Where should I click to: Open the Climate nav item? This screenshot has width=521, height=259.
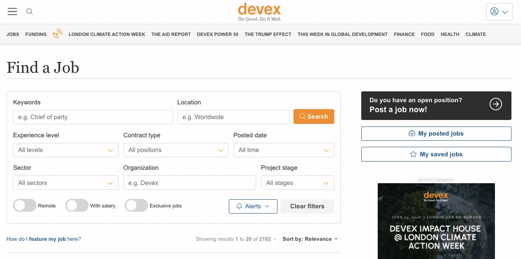[x=476, y=34]
